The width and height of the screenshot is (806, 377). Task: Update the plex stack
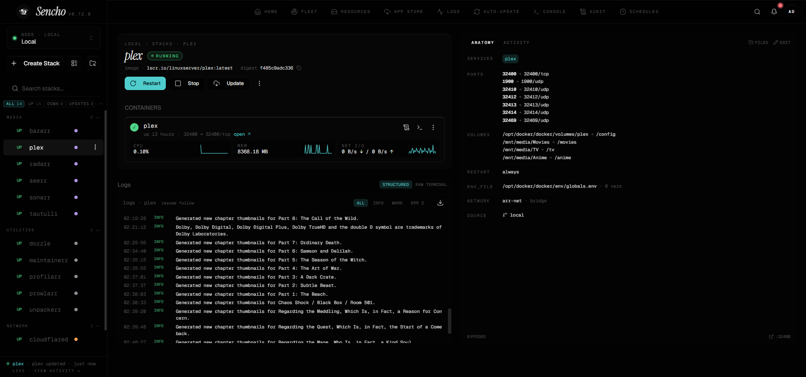(229, 83)
